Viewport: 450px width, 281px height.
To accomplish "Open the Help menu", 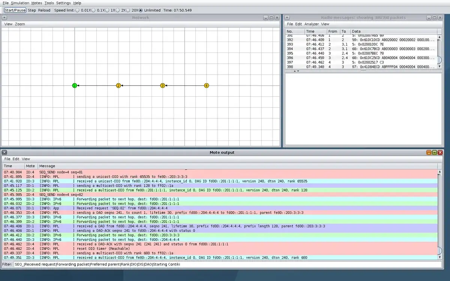I will [x=77, y=3].
